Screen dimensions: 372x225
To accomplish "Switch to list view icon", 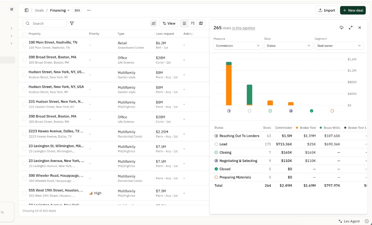I will [184, 23].
